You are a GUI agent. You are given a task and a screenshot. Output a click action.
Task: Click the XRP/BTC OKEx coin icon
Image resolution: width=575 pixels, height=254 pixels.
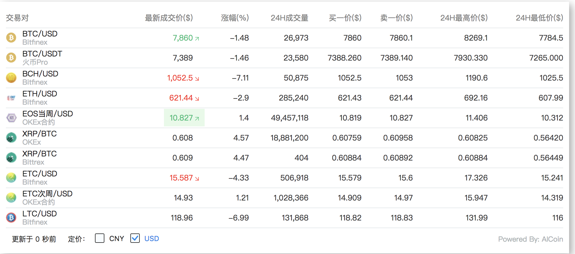(11, 138)
